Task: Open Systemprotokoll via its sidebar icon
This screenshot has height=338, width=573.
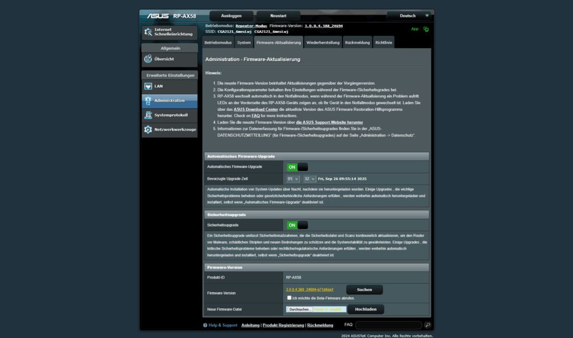Action: pos(148,115)
